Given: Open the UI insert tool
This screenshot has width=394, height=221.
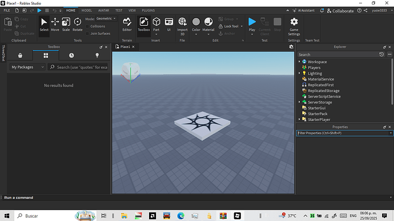Looking at the screenshot, I should pos(169,25).
